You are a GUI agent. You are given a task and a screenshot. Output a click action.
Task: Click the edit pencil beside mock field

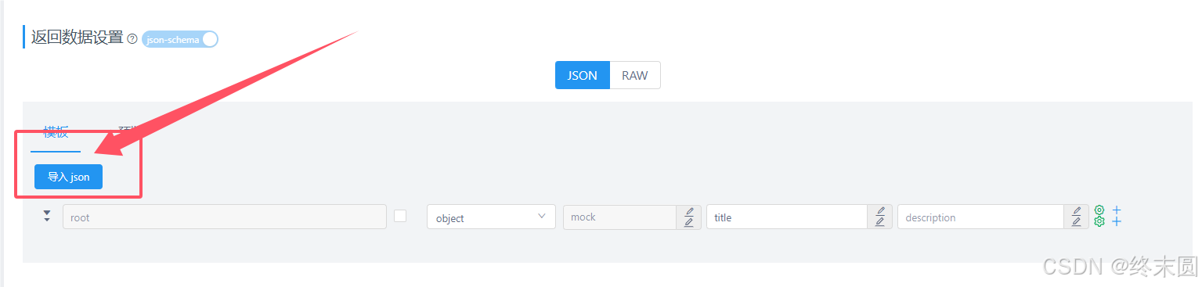pos(688,217)
